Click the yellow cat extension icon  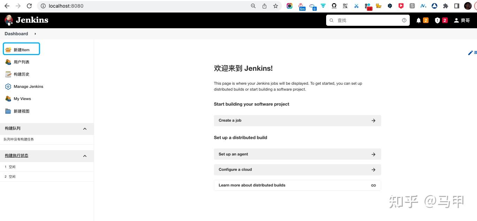379,6
